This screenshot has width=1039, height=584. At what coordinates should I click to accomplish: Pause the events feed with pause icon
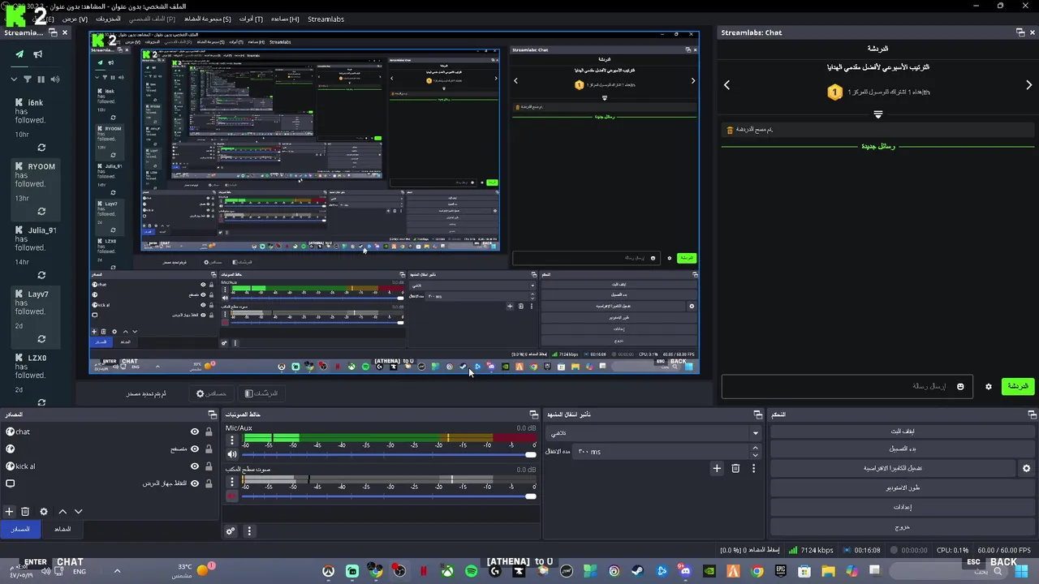coord(41,79)
